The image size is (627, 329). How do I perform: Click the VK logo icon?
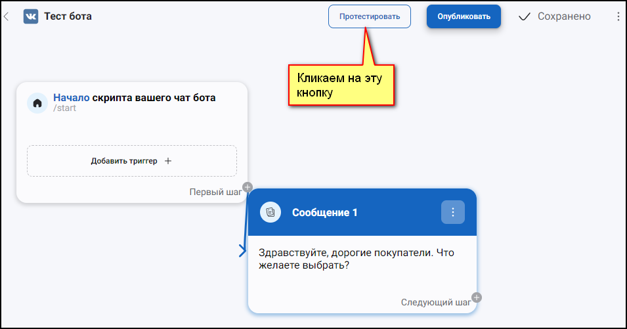[x=31, y=16]
